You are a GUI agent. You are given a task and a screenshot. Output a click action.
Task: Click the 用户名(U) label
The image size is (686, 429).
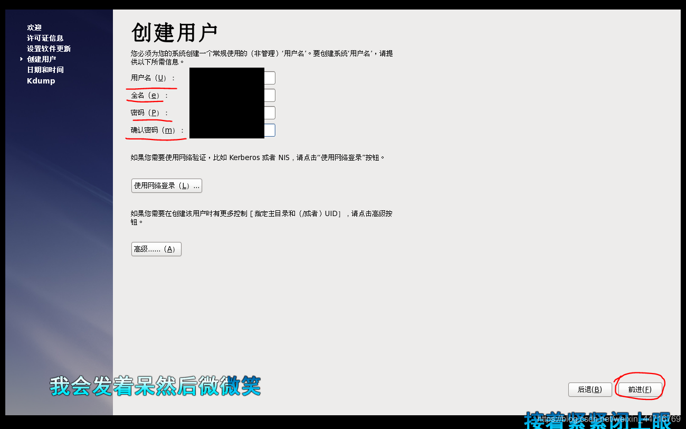tap(153, 78)
